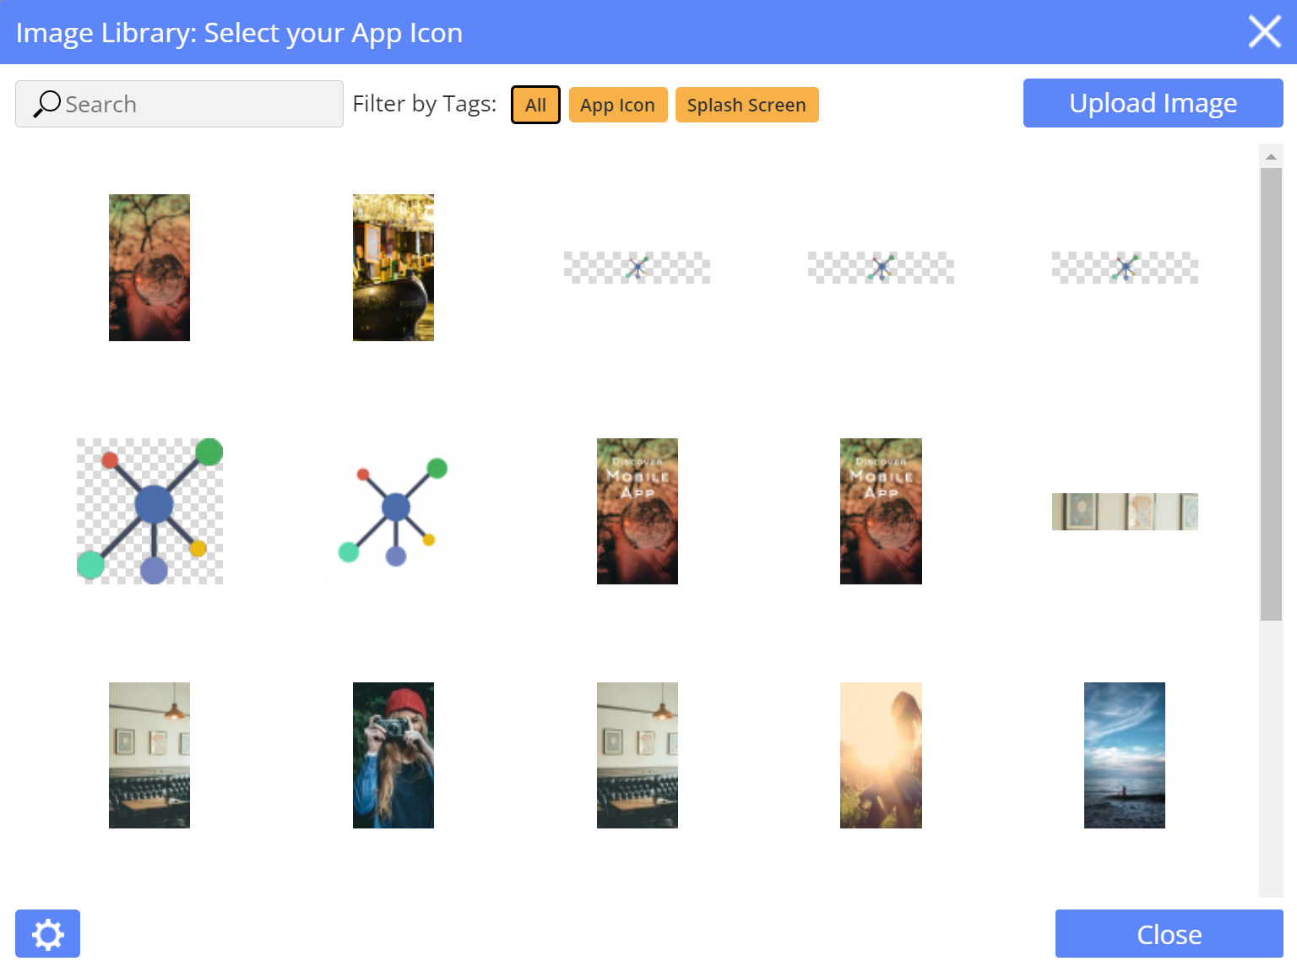The width and height of the screenshot is (1297, 972).
Task: Pick the first Discover Mobile App splash image
Action: tap(638, 511)
